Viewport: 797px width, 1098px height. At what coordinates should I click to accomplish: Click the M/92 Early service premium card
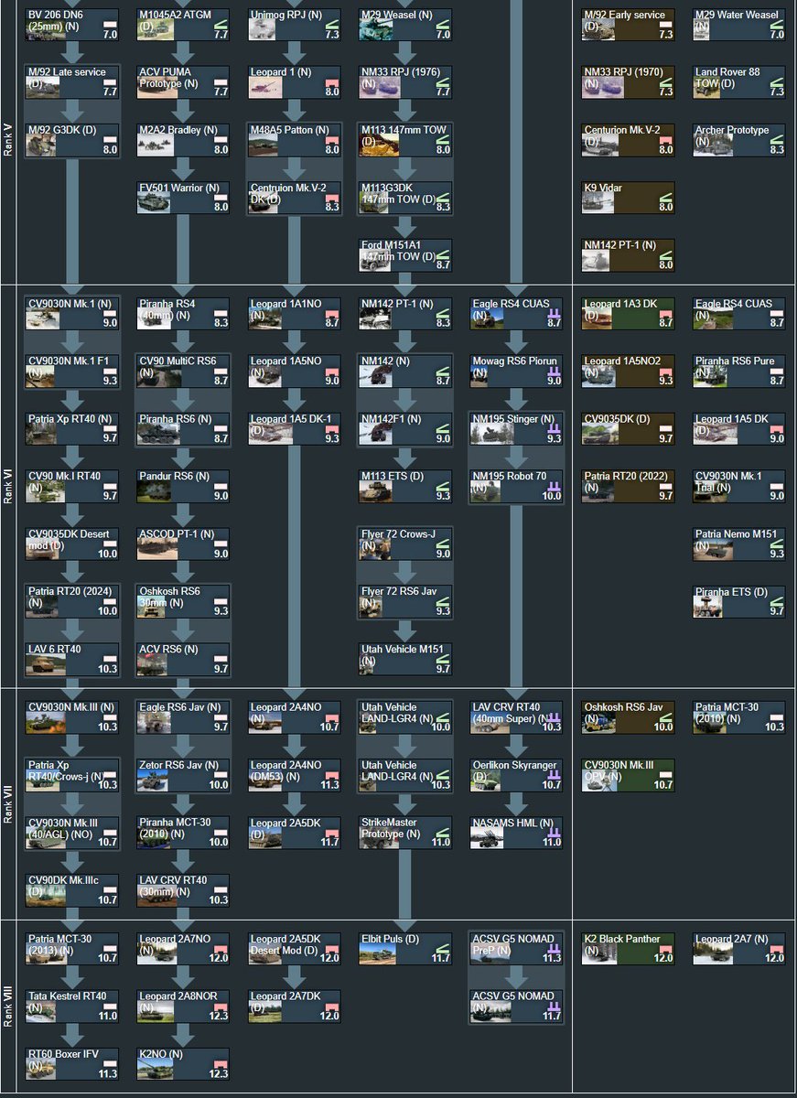[629, 25]
